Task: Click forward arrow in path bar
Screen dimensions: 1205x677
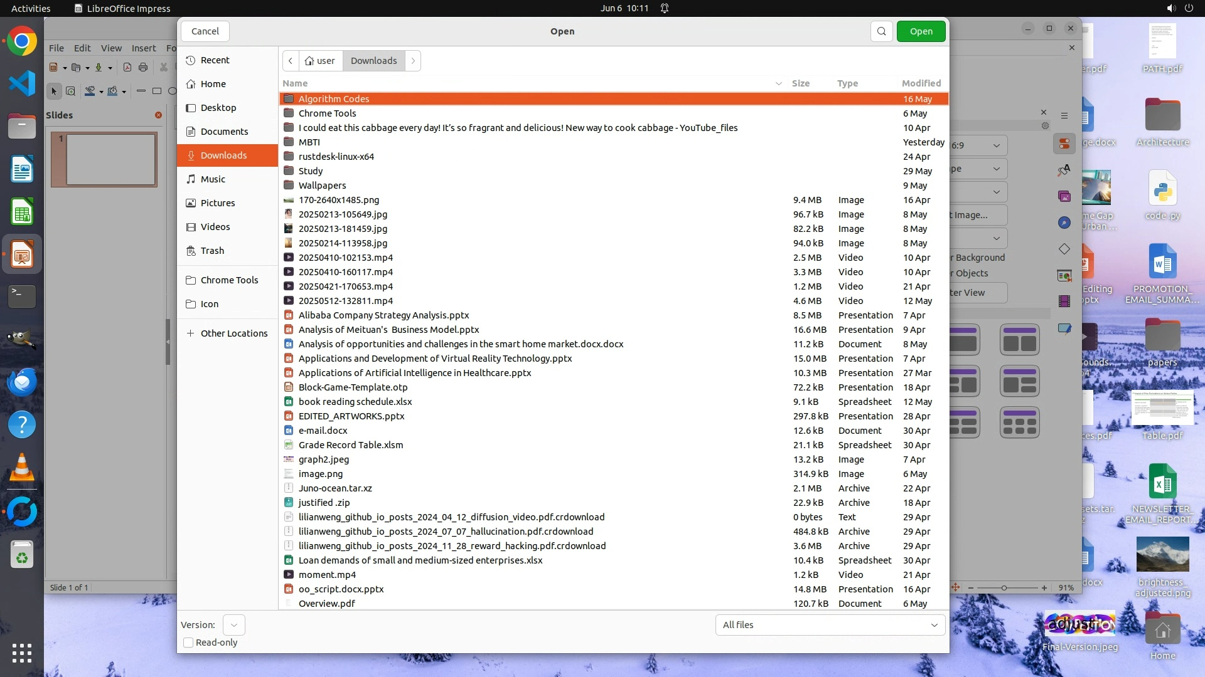Action: coord(413,61)
